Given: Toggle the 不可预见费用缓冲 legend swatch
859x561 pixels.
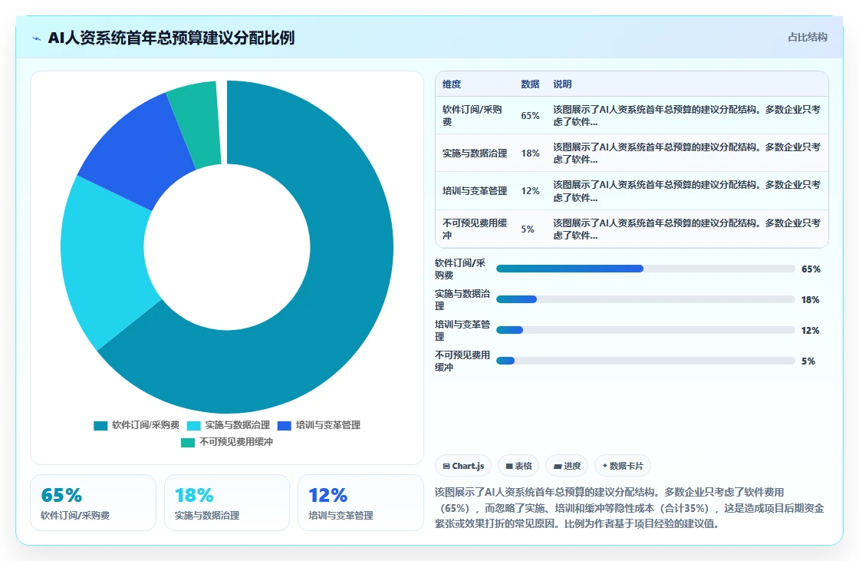Looking at the screenshot, I should [188, 443].
